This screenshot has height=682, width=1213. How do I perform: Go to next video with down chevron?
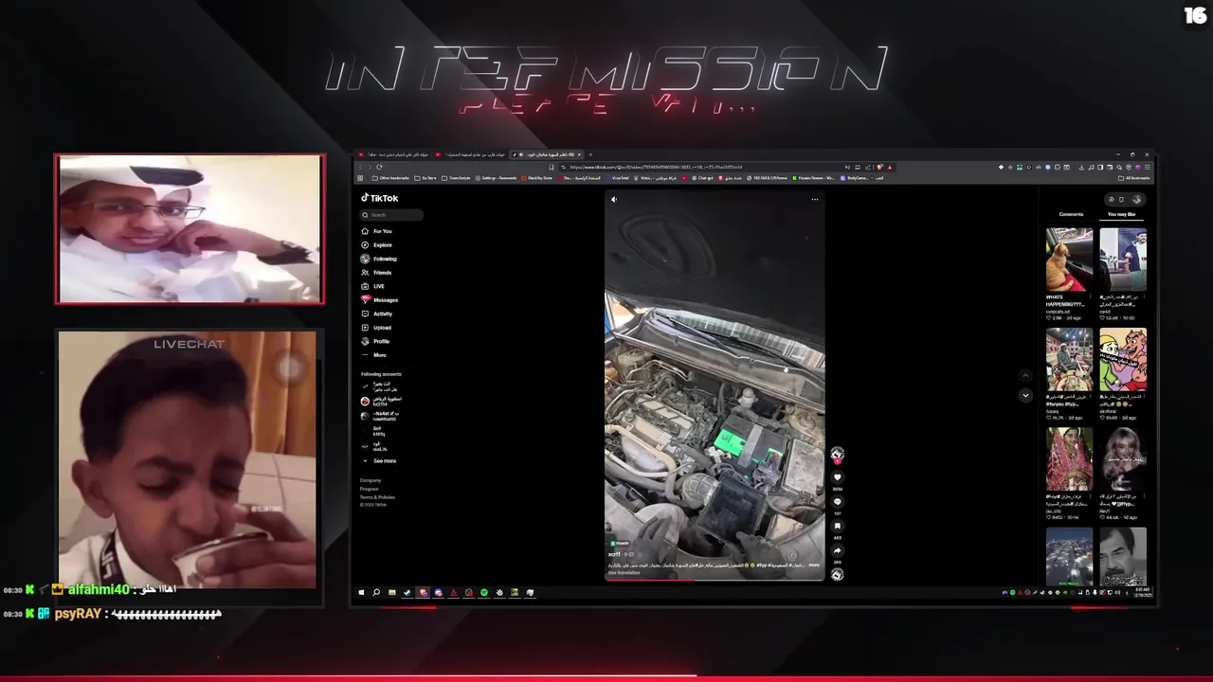1024,395
